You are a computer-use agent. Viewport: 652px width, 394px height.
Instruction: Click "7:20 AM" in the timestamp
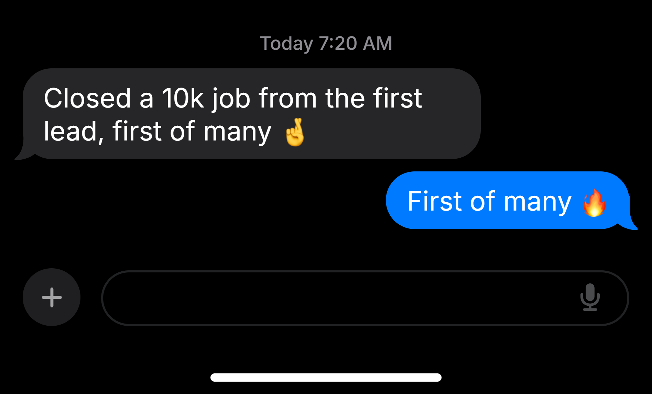coord(355,44)
